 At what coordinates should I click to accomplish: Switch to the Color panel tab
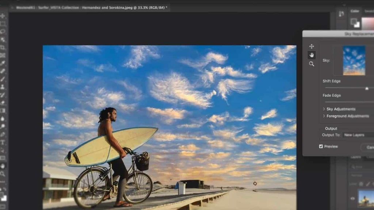tap(355, 11)
